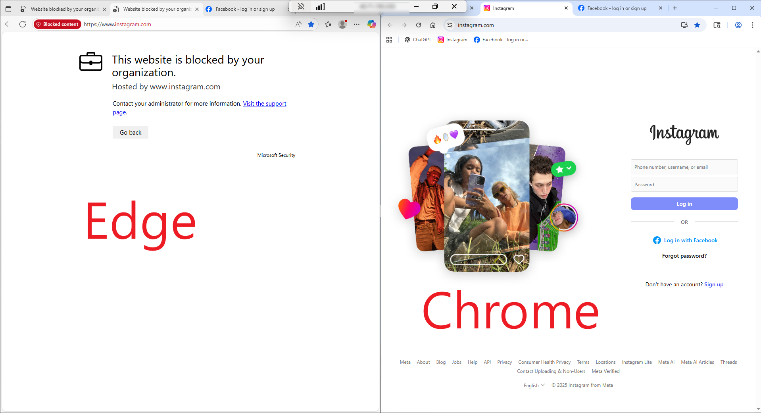The height and width of the screenshot is (413, 761).
Task: Click the install app icon in Chrome's address bar
Action: 684,25
